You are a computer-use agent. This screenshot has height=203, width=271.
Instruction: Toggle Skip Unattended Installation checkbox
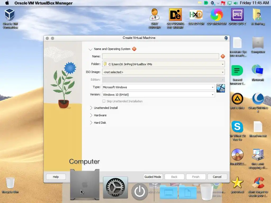(x=104, y=101)
